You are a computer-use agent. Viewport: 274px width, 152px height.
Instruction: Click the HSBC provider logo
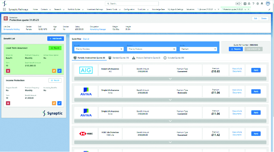[x=86, y=134]
